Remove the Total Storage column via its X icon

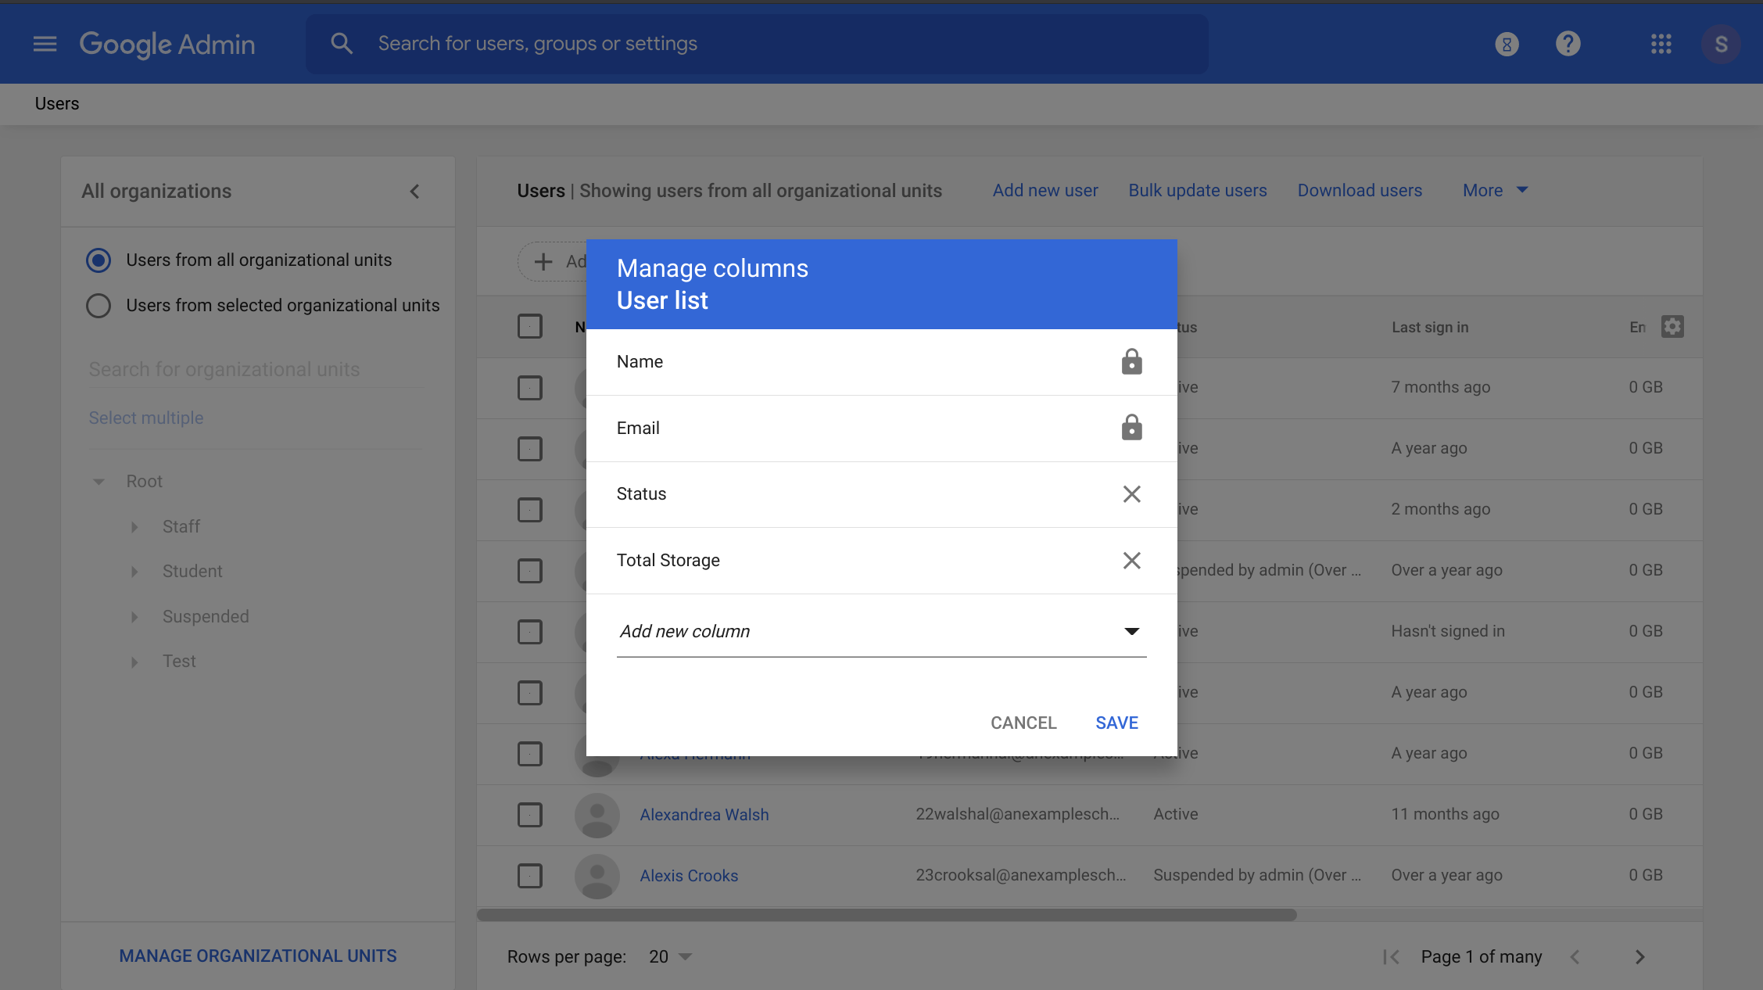point(1131,560)
